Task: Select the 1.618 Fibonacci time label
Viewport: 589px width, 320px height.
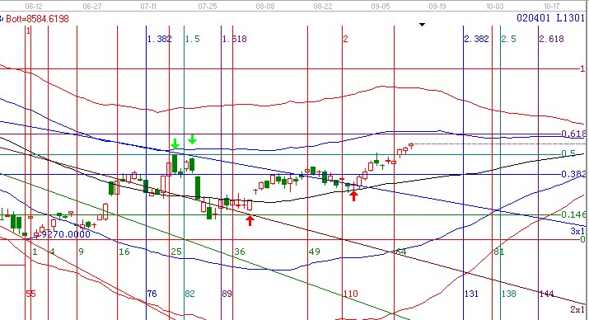Action: 235,39
